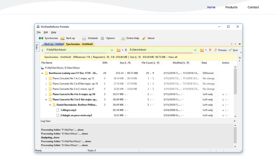277x156 pixels.
Task: Browse for left folder using folder icon
Action: pos(119,50)
